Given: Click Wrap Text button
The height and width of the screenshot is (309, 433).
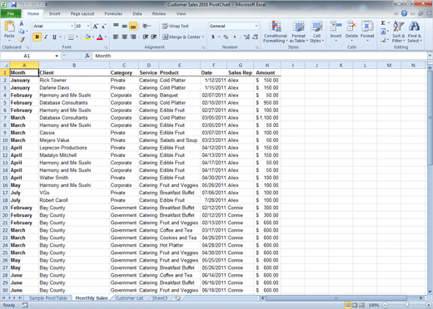Looking at the screenshot, I should tap(176, 26).
